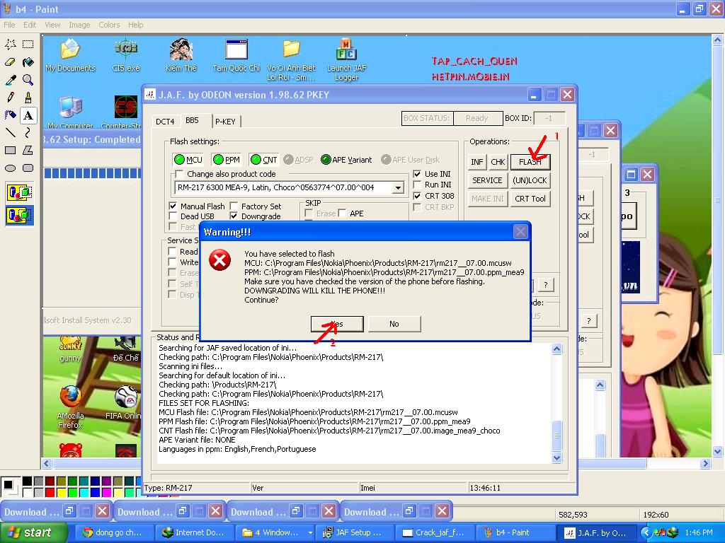Select the Brush tool in Paint
This screenshot has width=725, height=543.
pyautogui.click(x=28, y=98)
